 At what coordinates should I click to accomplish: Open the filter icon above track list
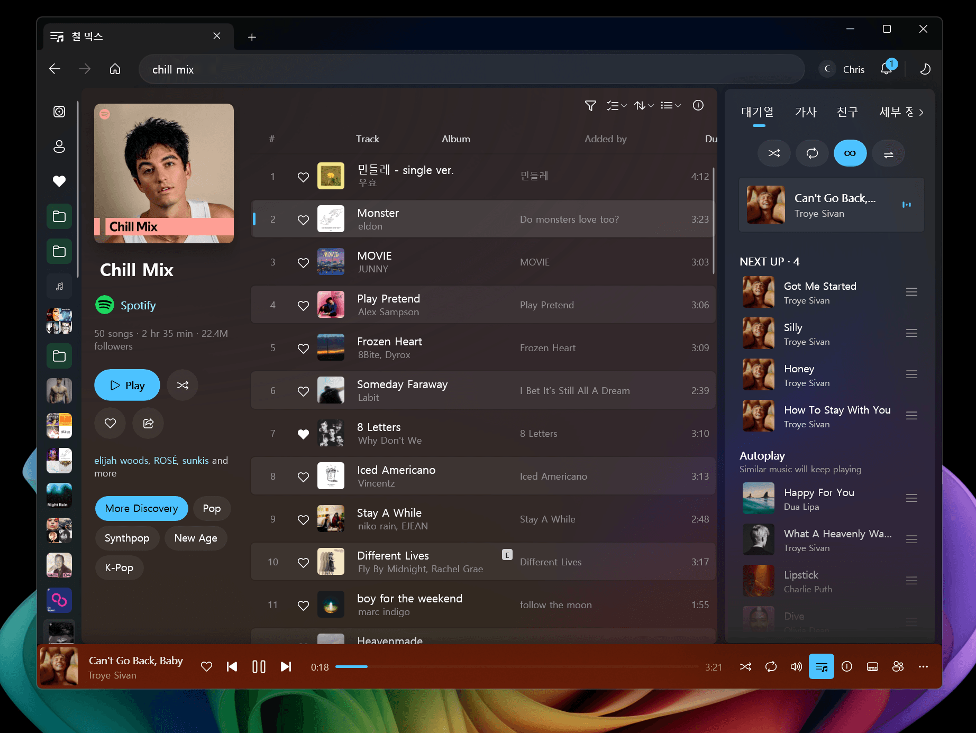(590, 106)
